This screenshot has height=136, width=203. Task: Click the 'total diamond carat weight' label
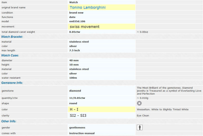click(x=18, y=32)
